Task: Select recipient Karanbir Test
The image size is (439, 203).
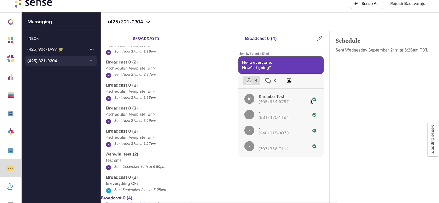Action: [x=281, y=99]
